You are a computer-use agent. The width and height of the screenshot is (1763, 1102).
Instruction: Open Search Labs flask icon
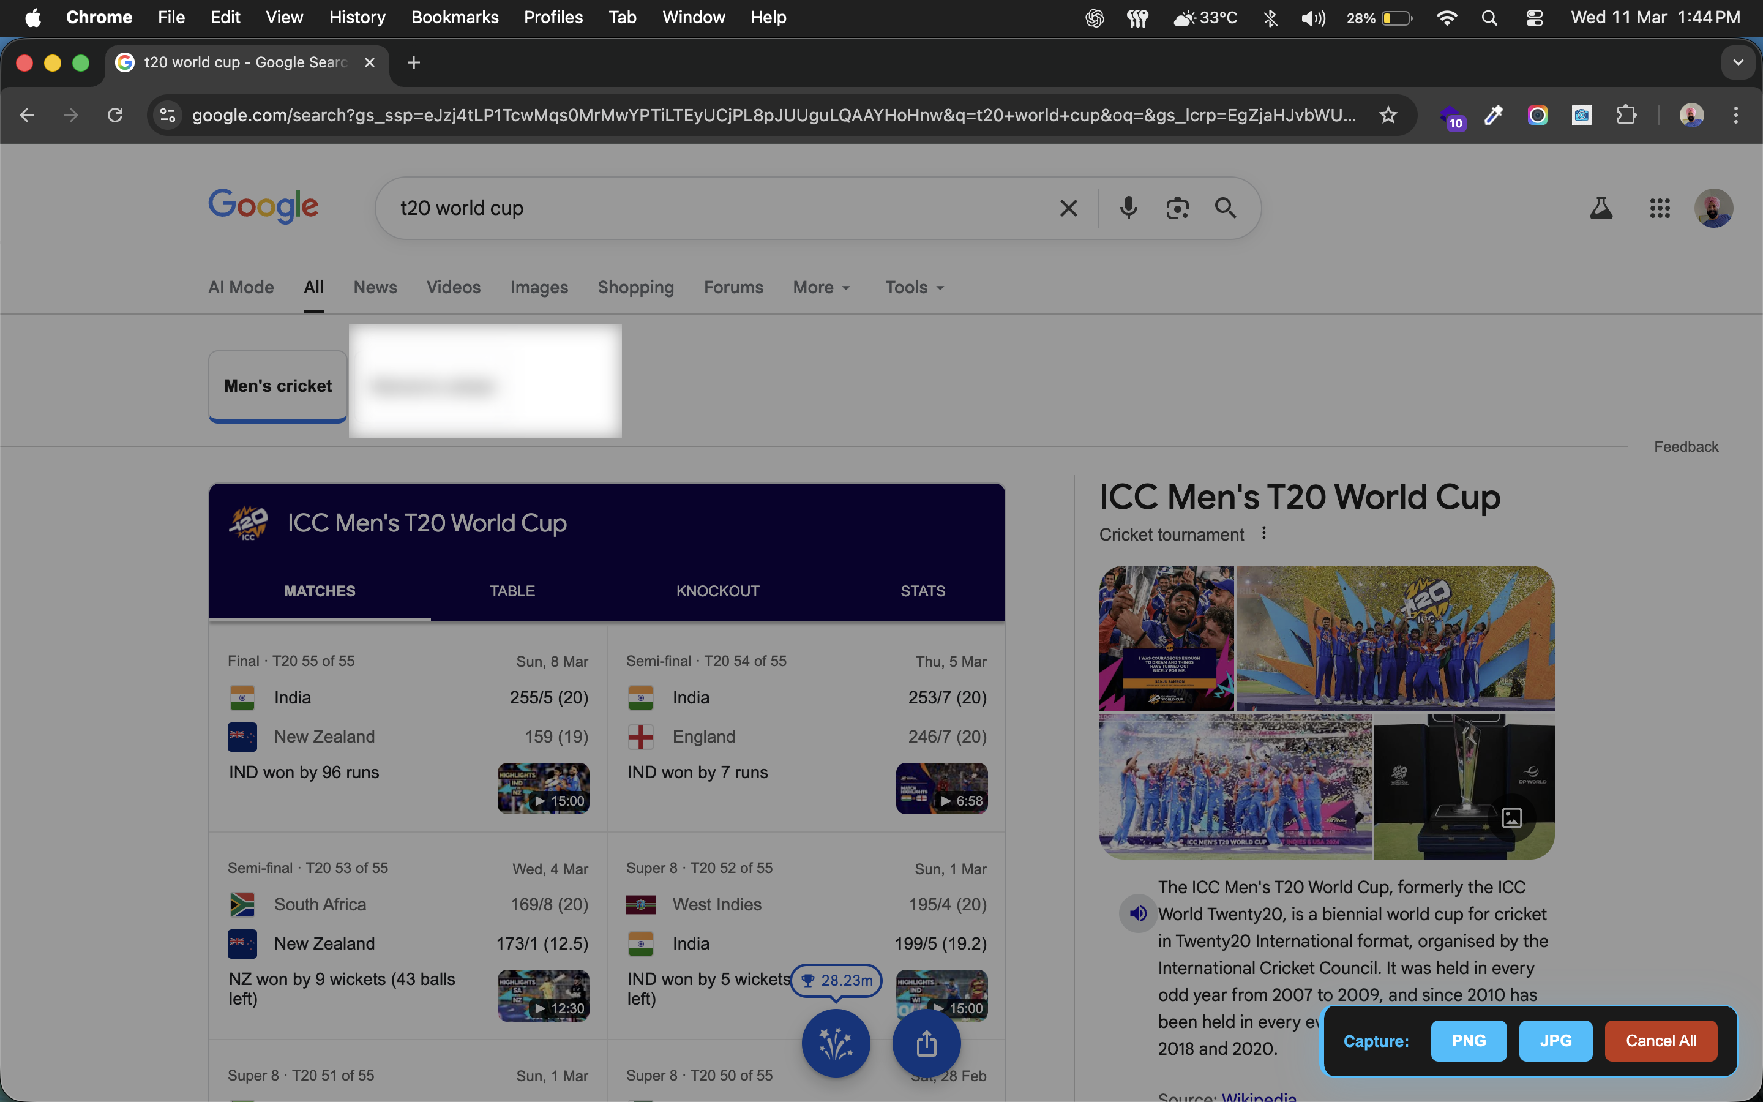[x=1601, y=208]
